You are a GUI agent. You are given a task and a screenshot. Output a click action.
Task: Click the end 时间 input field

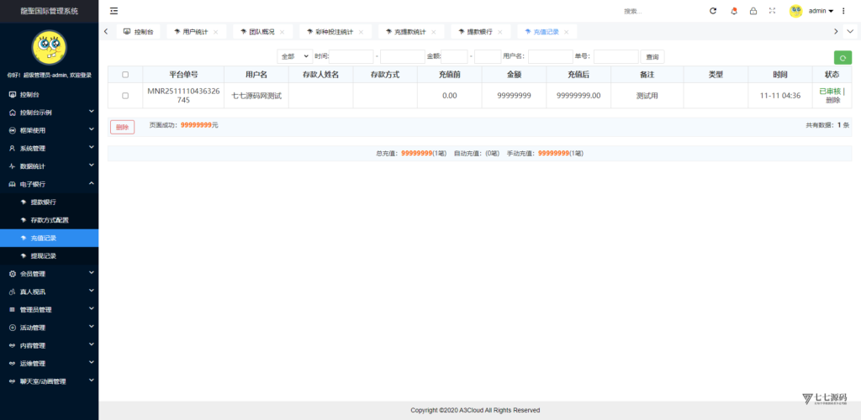coord(403,56)
